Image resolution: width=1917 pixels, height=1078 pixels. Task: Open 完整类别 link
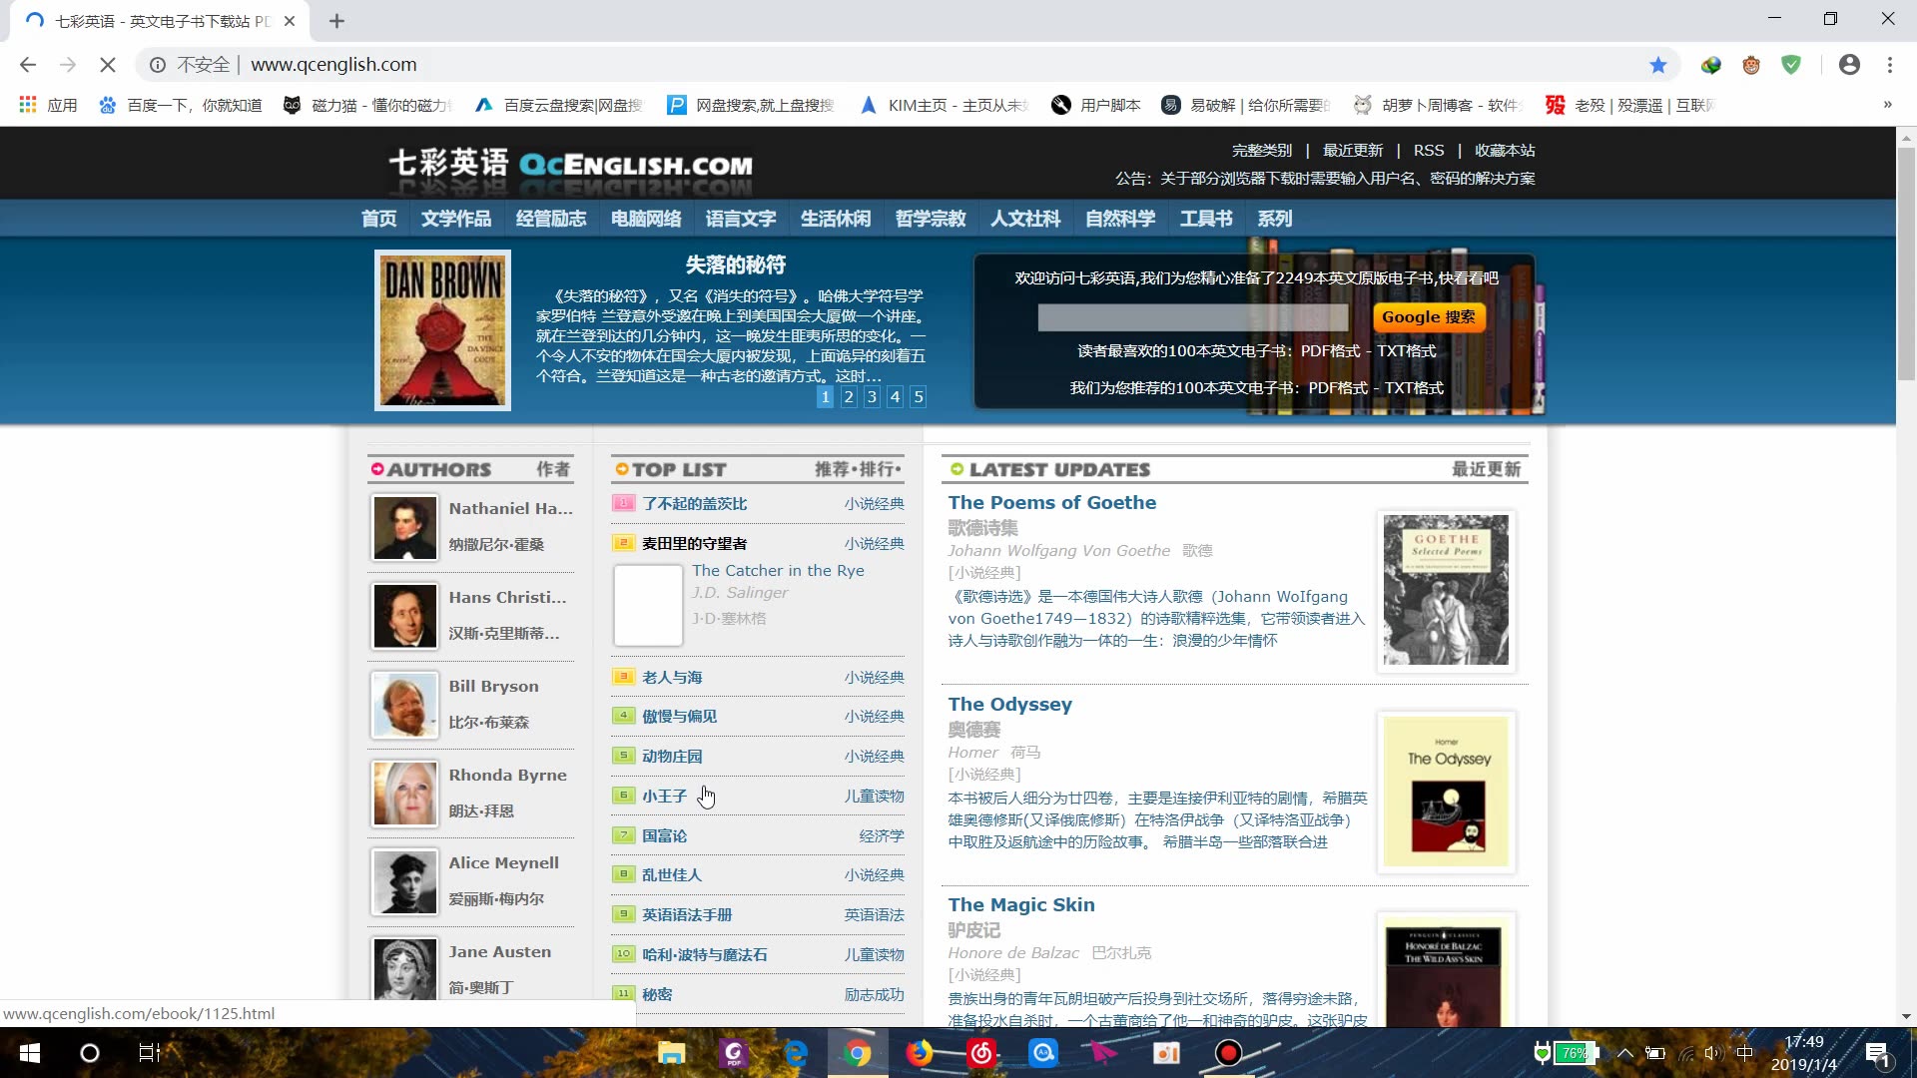click(x=1261, y=151)
